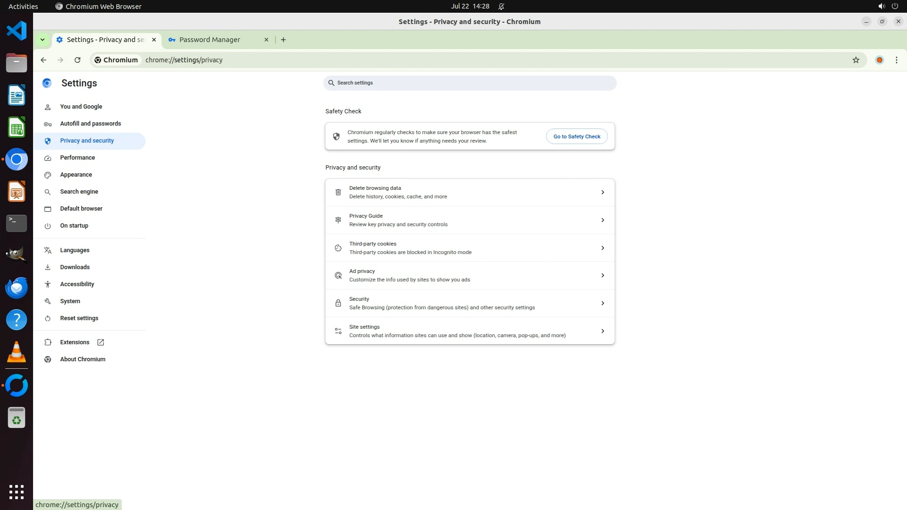Expand the Third-party cookies row
907x510 pixels.
[x=470, y=248]
